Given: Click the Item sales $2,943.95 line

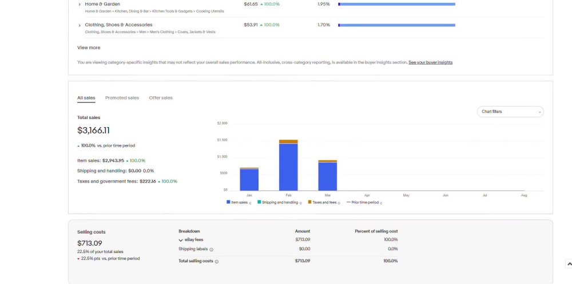Looking at the screenshot, I should [112, 161].
